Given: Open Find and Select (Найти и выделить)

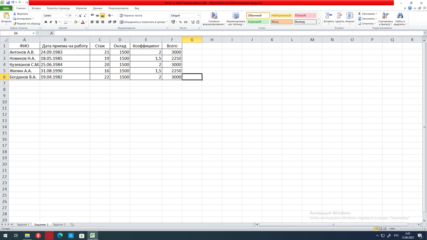Looking at the screenshot, I should point(400,19).
